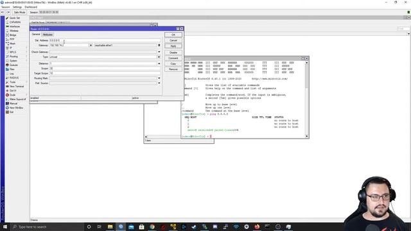Screen dimensions: 411x231
Task: Open Task View on the taskbar
Action: pos(99,227)
